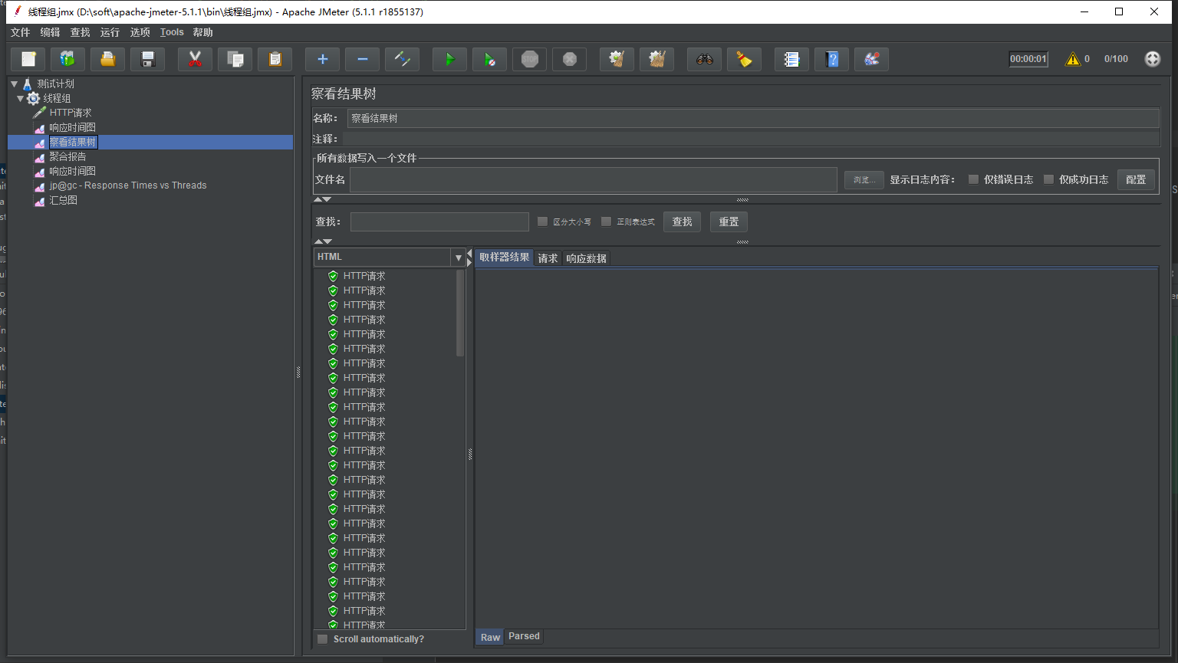Image resolution: width=1178 pixels, height=663 pixels.
Task: Open the 编辑 menu
Action: (x=51, y=32)
